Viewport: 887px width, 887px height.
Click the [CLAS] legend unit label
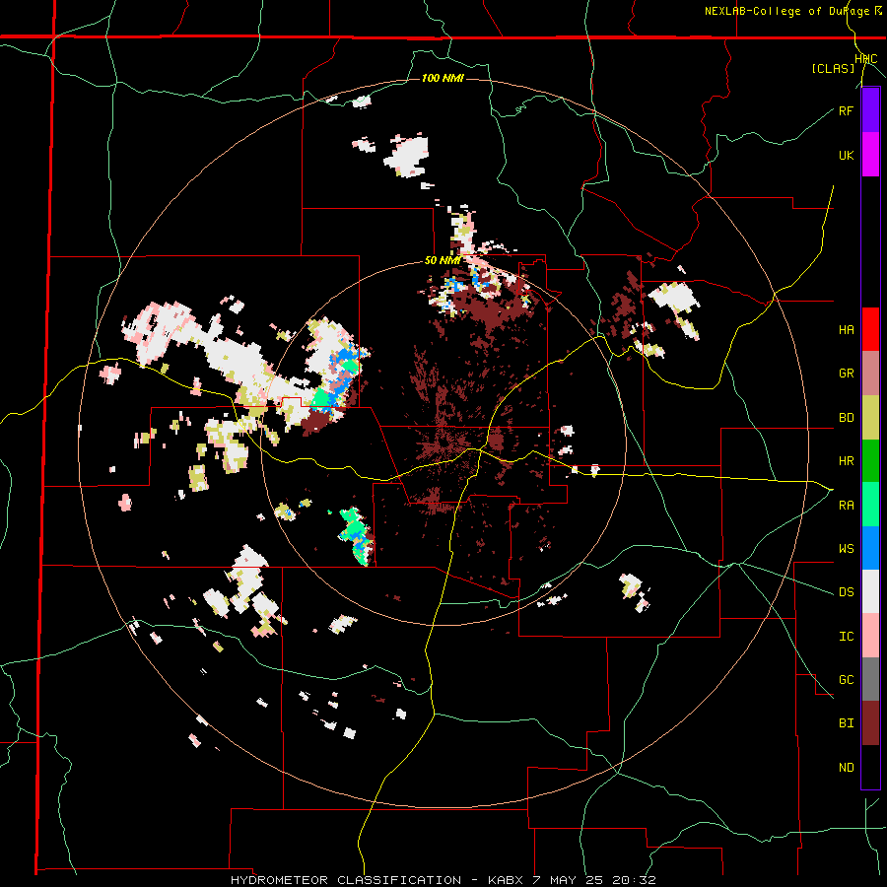point(833,69)
